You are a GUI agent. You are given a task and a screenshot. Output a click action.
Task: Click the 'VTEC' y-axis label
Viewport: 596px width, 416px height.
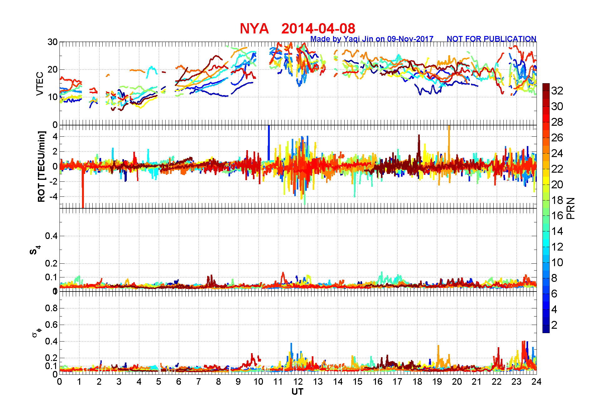pos(40,84)
